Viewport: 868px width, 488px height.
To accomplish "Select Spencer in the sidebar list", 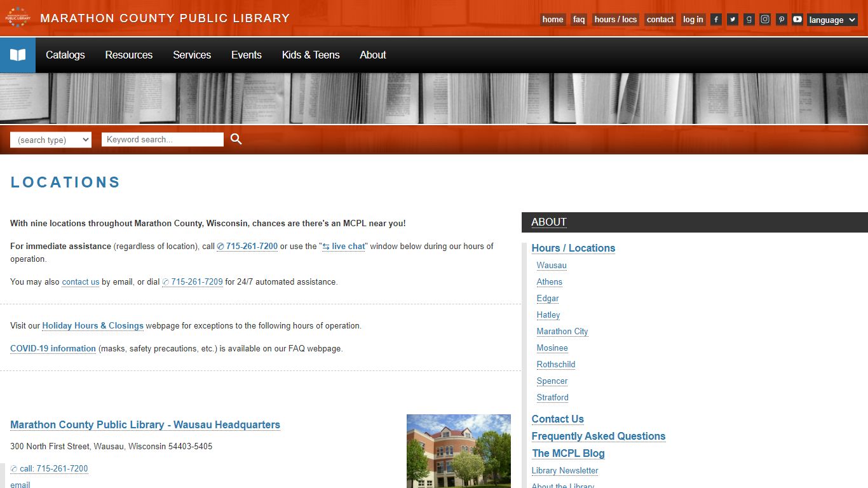I will click(x=552, y=381).
